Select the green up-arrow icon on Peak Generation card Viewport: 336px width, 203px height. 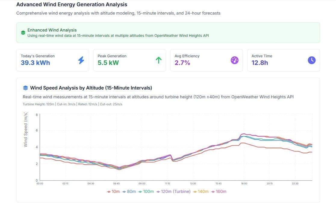(158, 60)
